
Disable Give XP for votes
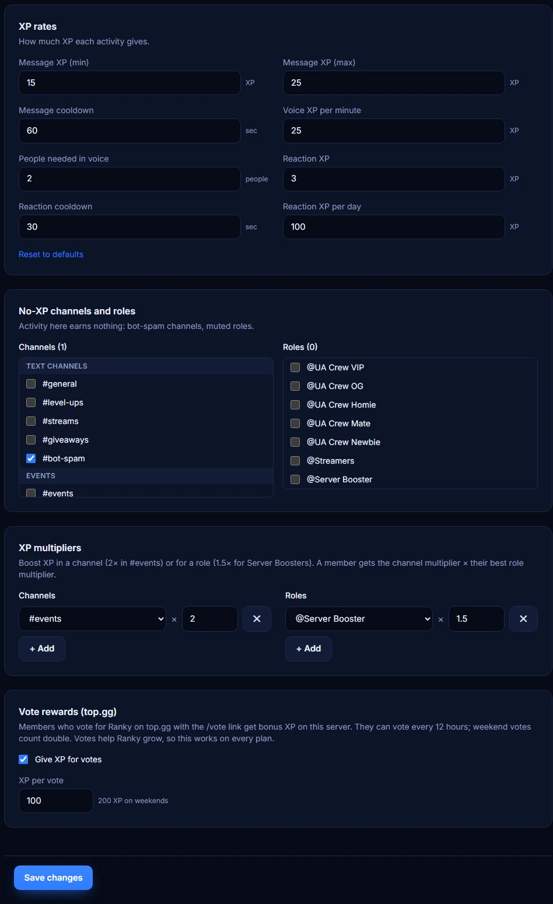click(x=23, y=759)
